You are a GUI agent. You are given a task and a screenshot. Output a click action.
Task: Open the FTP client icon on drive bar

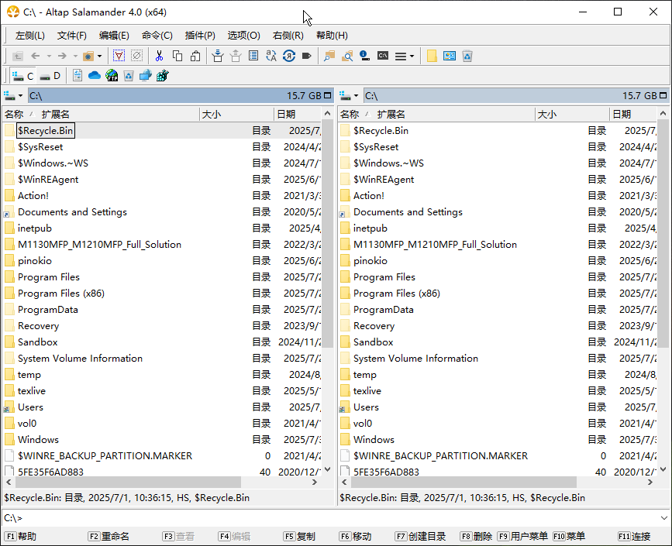pyautogui.click(x=112, y=76)
